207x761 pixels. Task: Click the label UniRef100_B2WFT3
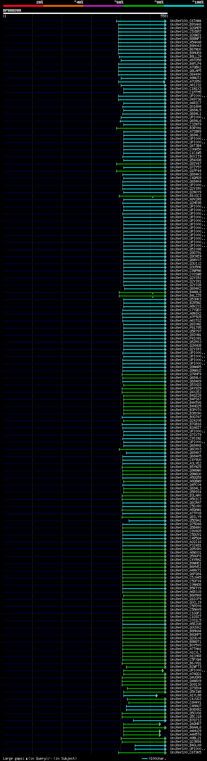point(186,667)
